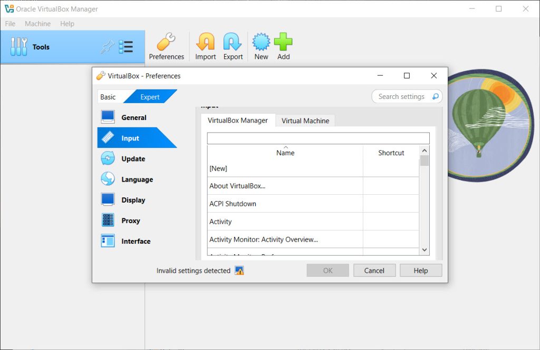Close the VirtualBox Preferences dialog

click(433, 76)
